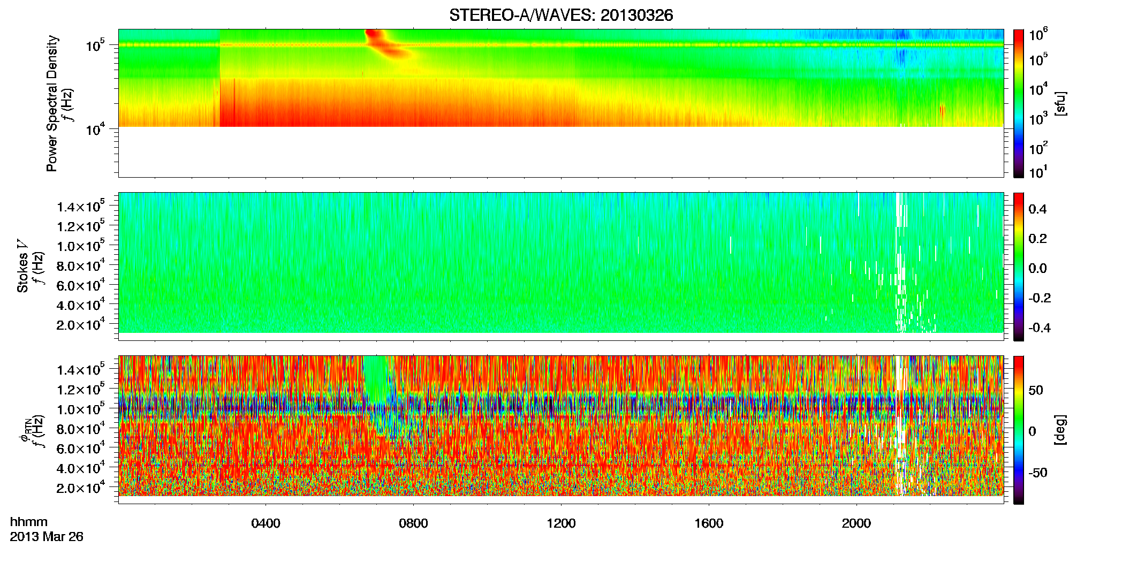Click the [deg] unit label
This screenshot has width=1122, height=578.
pos(1061,430)
